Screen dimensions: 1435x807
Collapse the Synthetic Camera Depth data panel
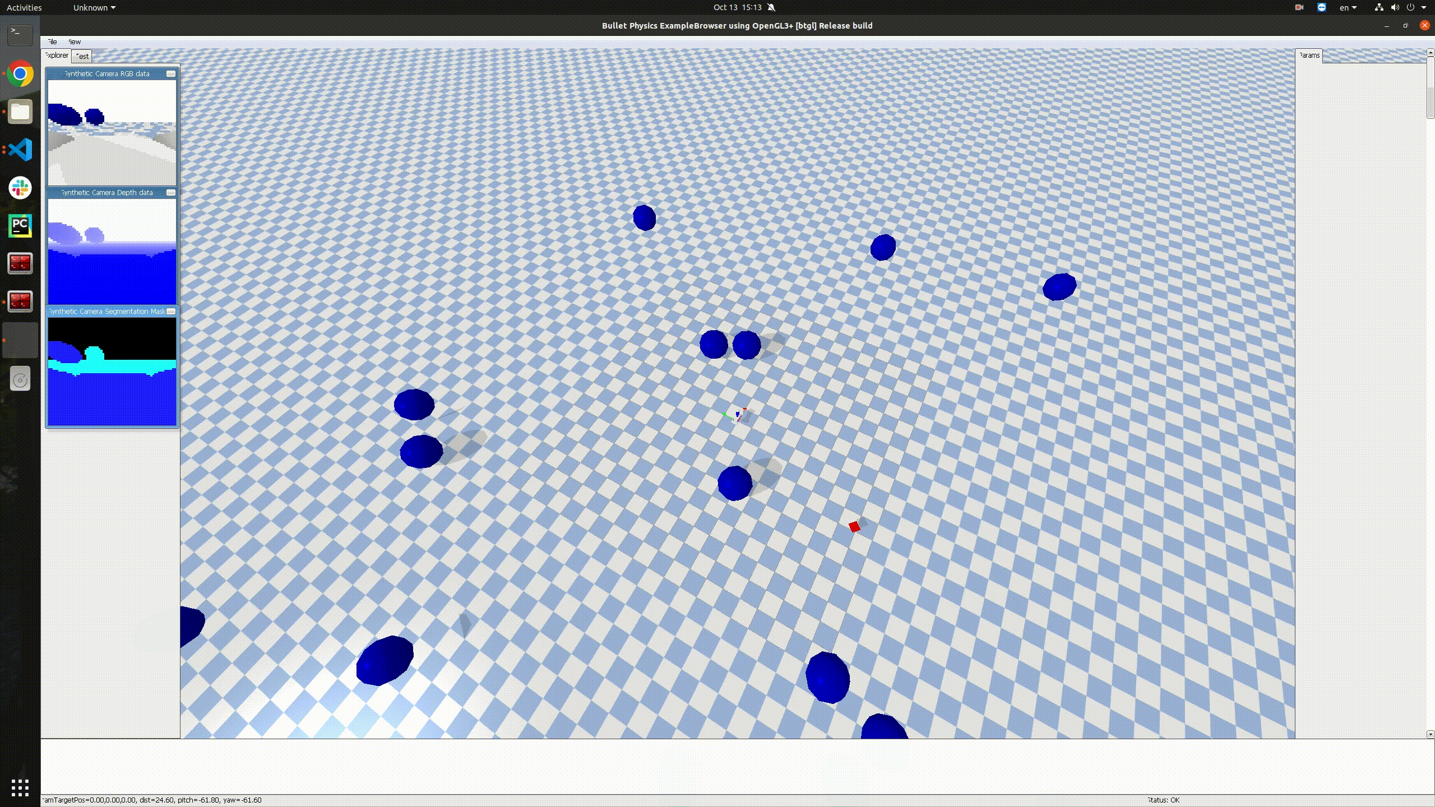click(171, 192)
